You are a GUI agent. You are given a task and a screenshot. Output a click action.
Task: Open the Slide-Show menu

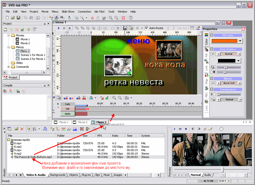tap(68, 12)
